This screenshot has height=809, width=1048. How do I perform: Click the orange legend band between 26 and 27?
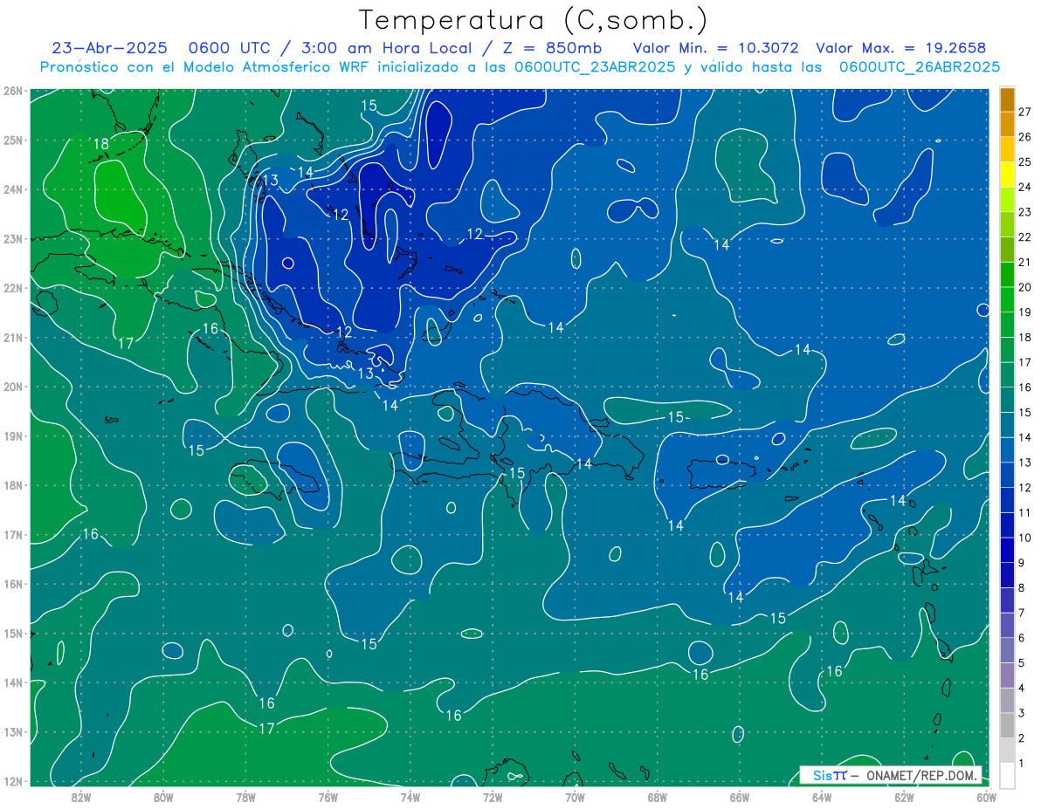pyautogui.click(x=1007, y=124)
